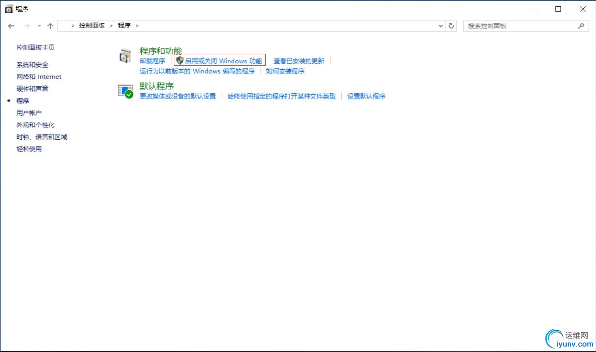Screen dimensions: 596x352
Task: Expand the address bar history dropdown
Action: click(441, 26)
